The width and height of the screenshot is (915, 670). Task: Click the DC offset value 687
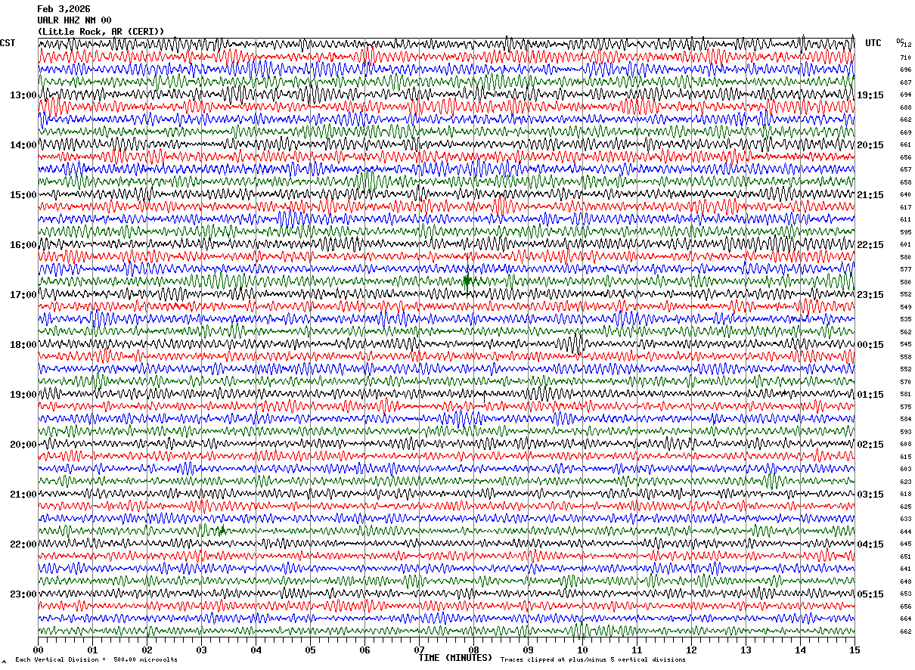point(906,82)
